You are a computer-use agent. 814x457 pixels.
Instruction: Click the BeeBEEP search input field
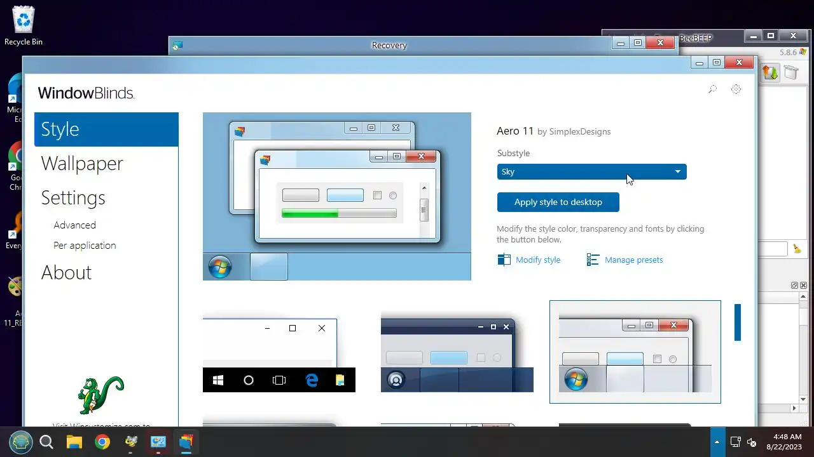[772, 249]
